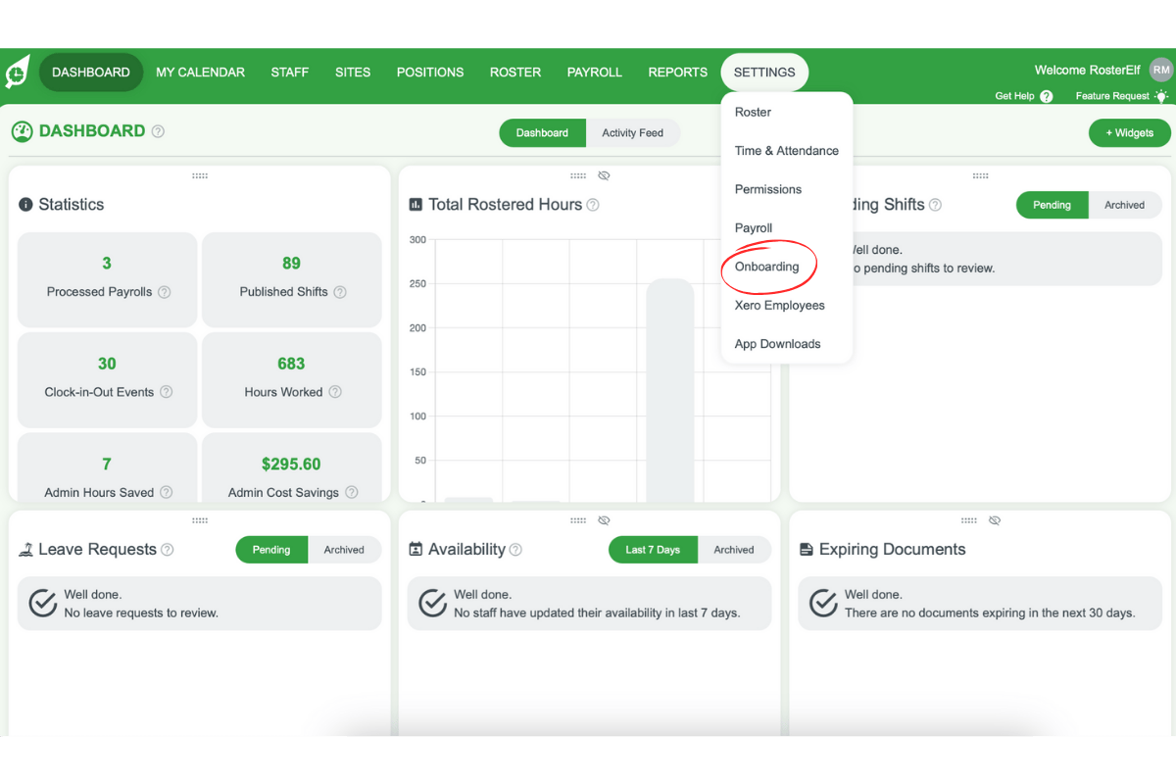This screenshot has height=784, width=1176.
Task: Open the RM user avatar
Action: 1160,70
